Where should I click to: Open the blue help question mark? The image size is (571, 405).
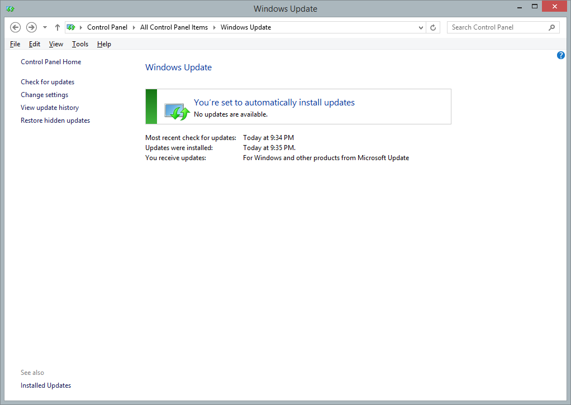tap(561, 55)
